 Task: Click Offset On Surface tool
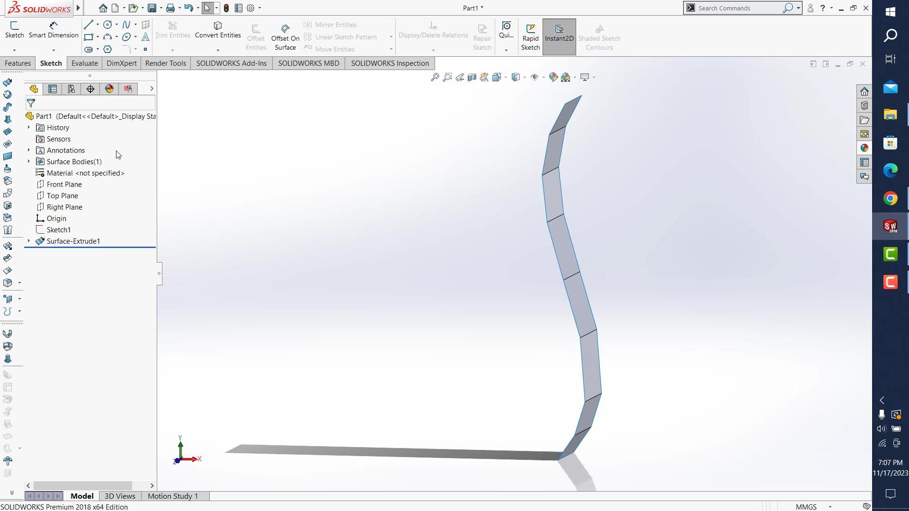285,37
